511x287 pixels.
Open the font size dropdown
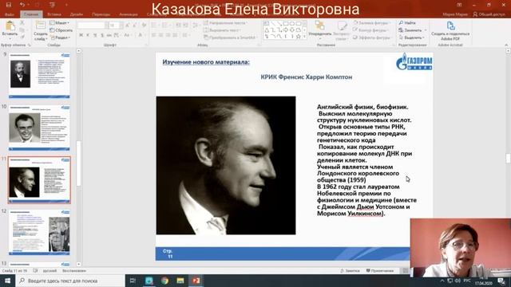point(121,25)
